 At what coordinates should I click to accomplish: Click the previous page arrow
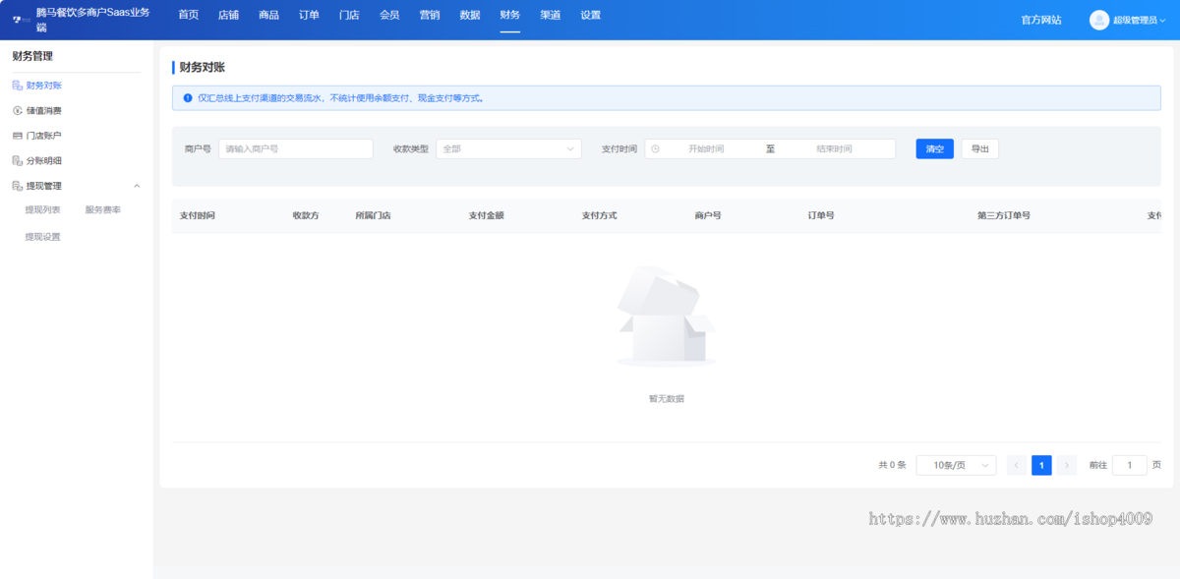[1017, 465]
